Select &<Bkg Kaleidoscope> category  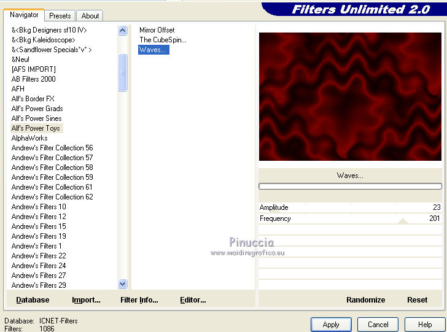pyautogui.click(x=43, y=40)
